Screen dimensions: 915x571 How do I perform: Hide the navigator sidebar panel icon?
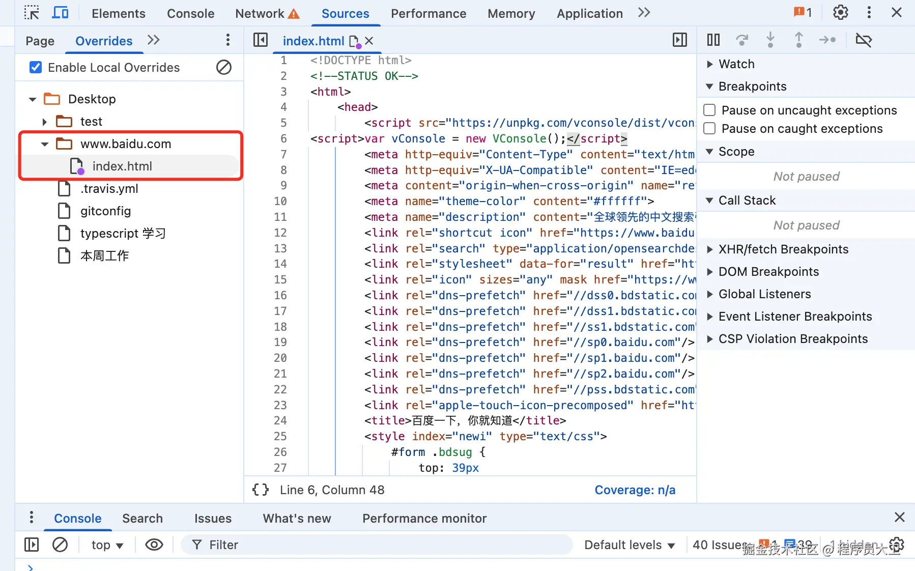[261, 40]
